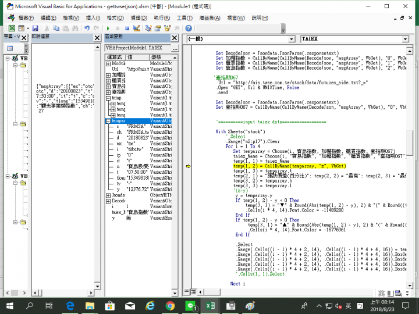This screenshot has width=419, height=314.
Task: Open the Properties Window toolbar icon
Action: point(158,28)
